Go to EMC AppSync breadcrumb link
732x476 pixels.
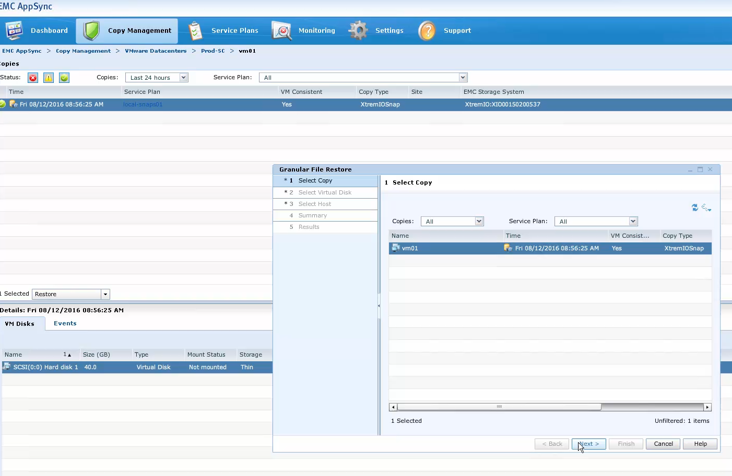tap(22, 51)
